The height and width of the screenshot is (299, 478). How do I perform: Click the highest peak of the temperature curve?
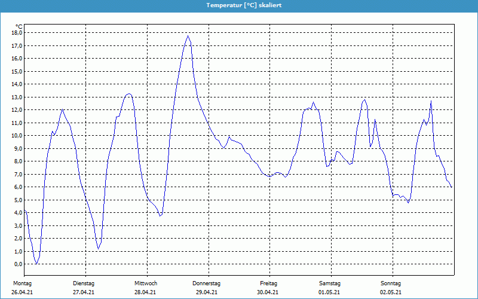188,36
